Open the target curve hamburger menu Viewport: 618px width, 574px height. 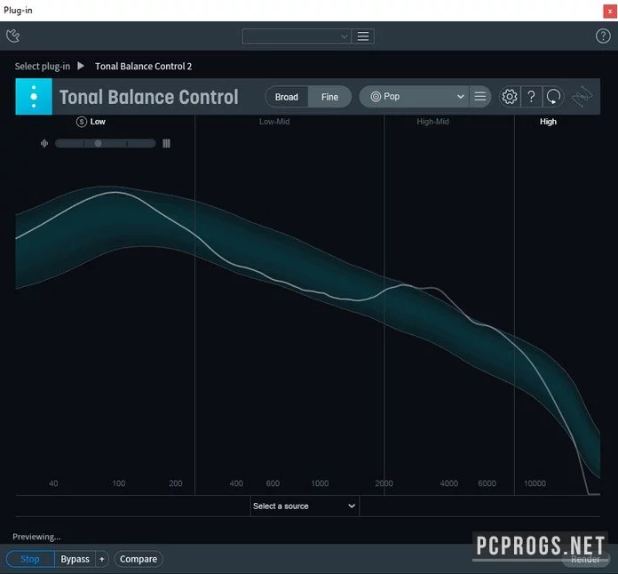click(x=479, y=97)
